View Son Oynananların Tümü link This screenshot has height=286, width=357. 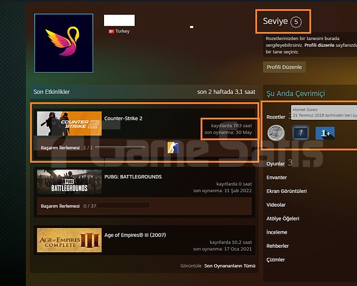(x=230, y=266)
